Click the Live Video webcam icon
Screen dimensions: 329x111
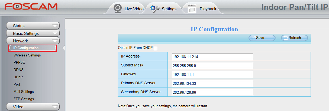[117, 8]
